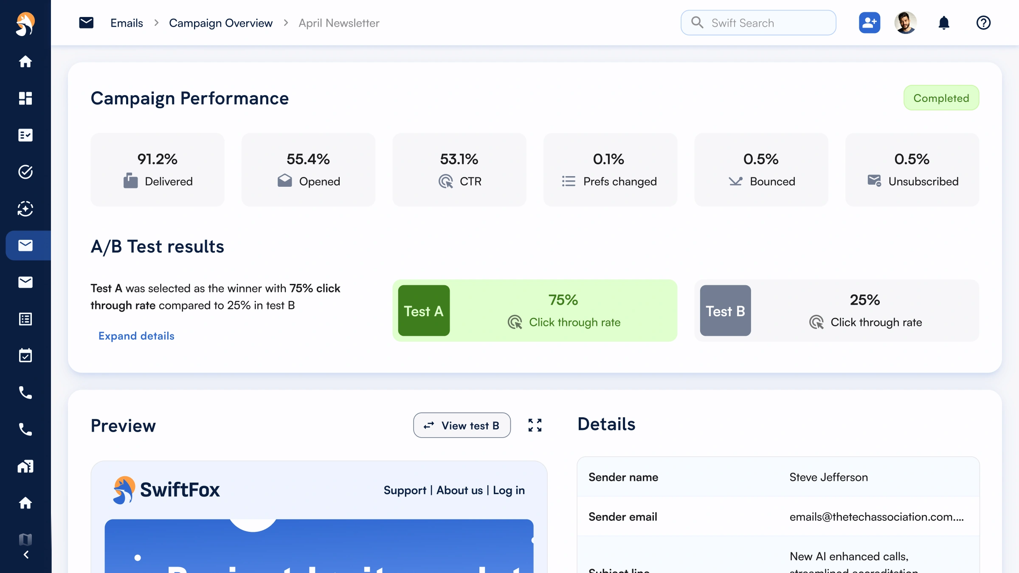The height and width of the screenshot is (573, 1019).
Task: Collapse the sidebar with the left chevron
Action: pyautogui.click(x=26, y=555)
